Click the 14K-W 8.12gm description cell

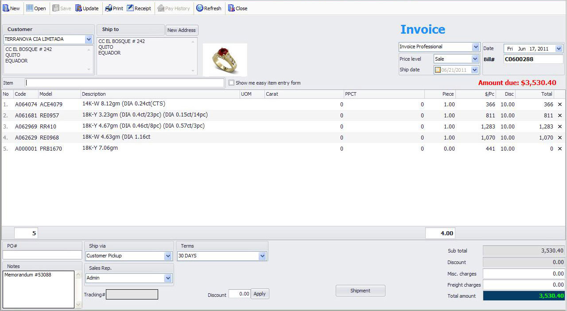124,104
